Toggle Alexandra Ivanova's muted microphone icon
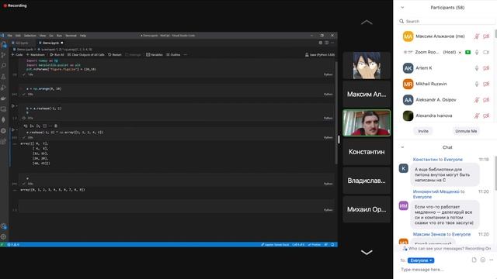 pos(477,115)
